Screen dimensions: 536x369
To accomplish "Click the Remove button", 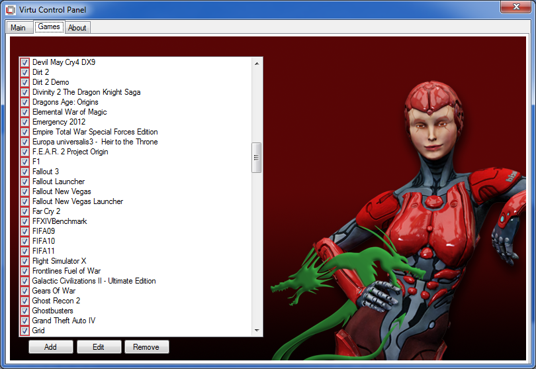I will pos(146,347).
